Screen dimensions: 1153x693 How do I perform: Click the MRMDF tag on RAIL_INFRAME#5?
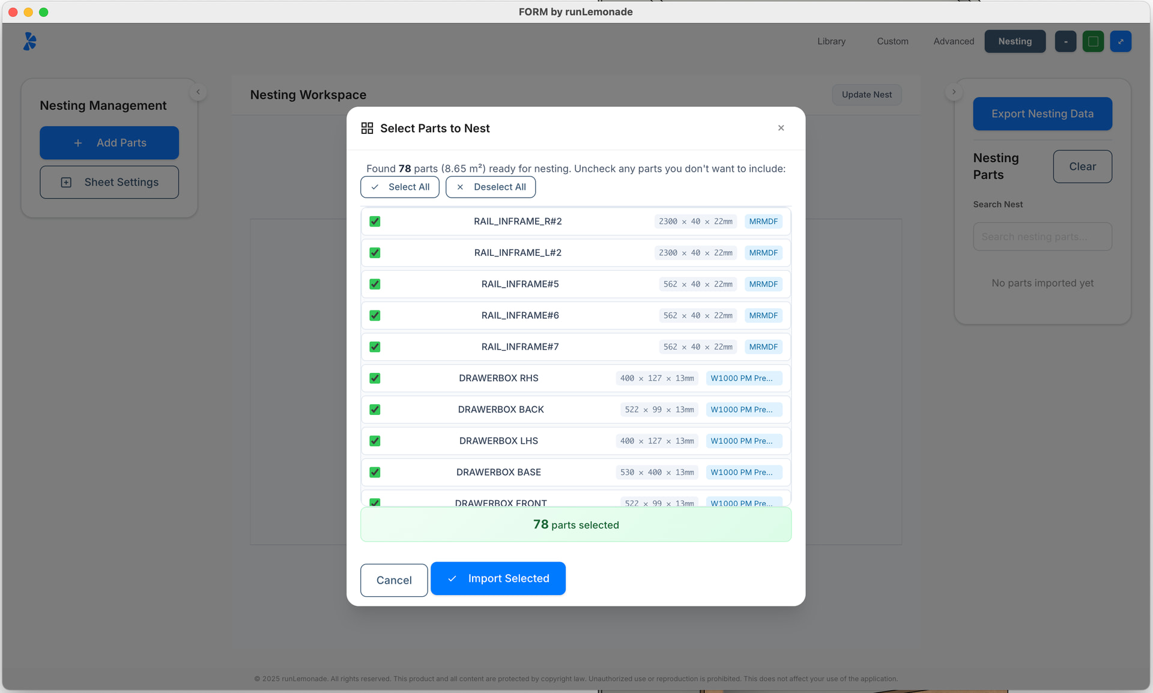tap(763, 284)
